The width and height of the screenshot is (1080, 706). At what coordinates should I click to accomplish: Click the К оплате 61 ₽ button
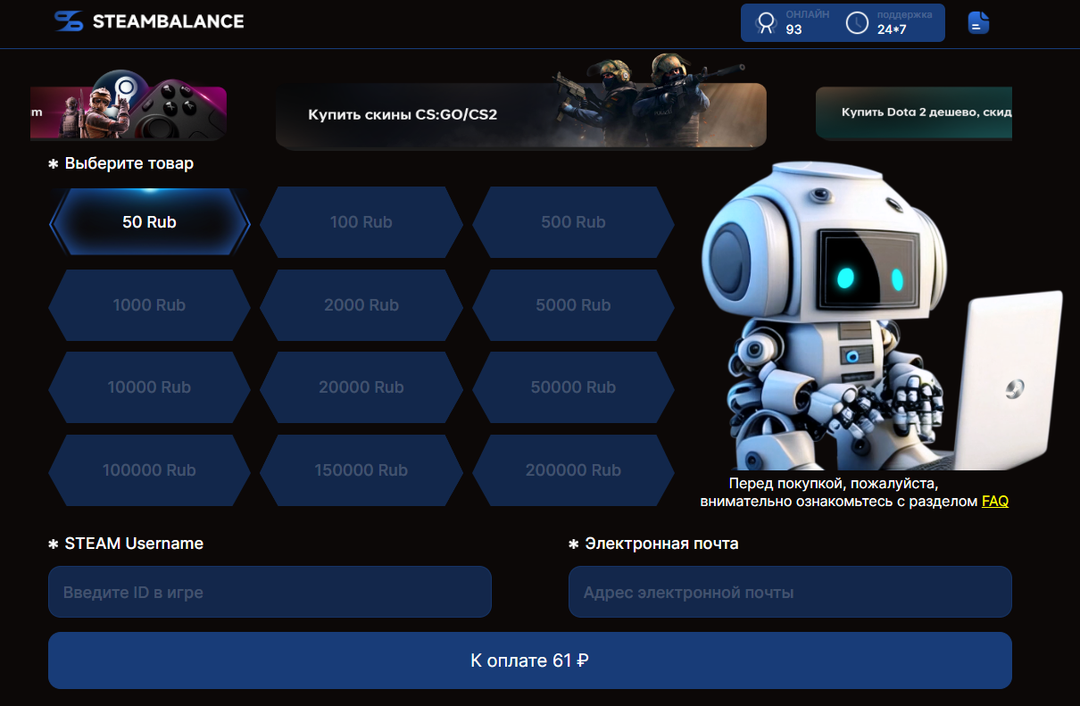click(x=530, y=660)
